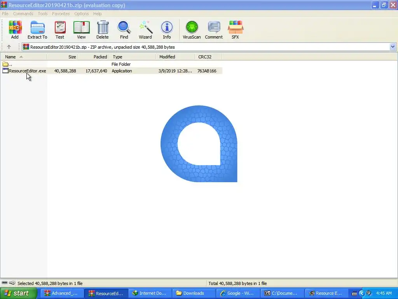Open the Options menu

coord(82,14)
